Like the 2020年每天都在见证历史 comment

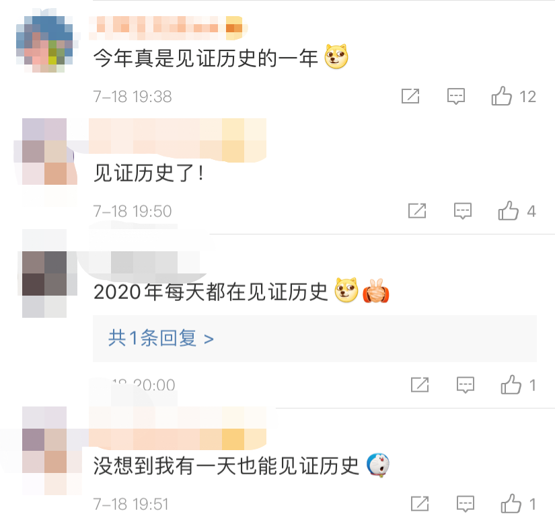pos(511,384)
